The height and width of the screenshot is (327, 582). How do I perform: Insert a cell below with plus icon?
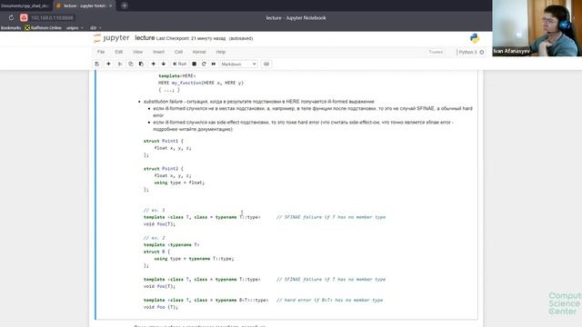pyautogui.click(x=108, y=64)
